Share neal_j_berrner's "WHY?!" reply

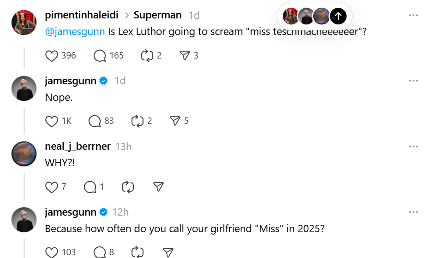(158, 187)
